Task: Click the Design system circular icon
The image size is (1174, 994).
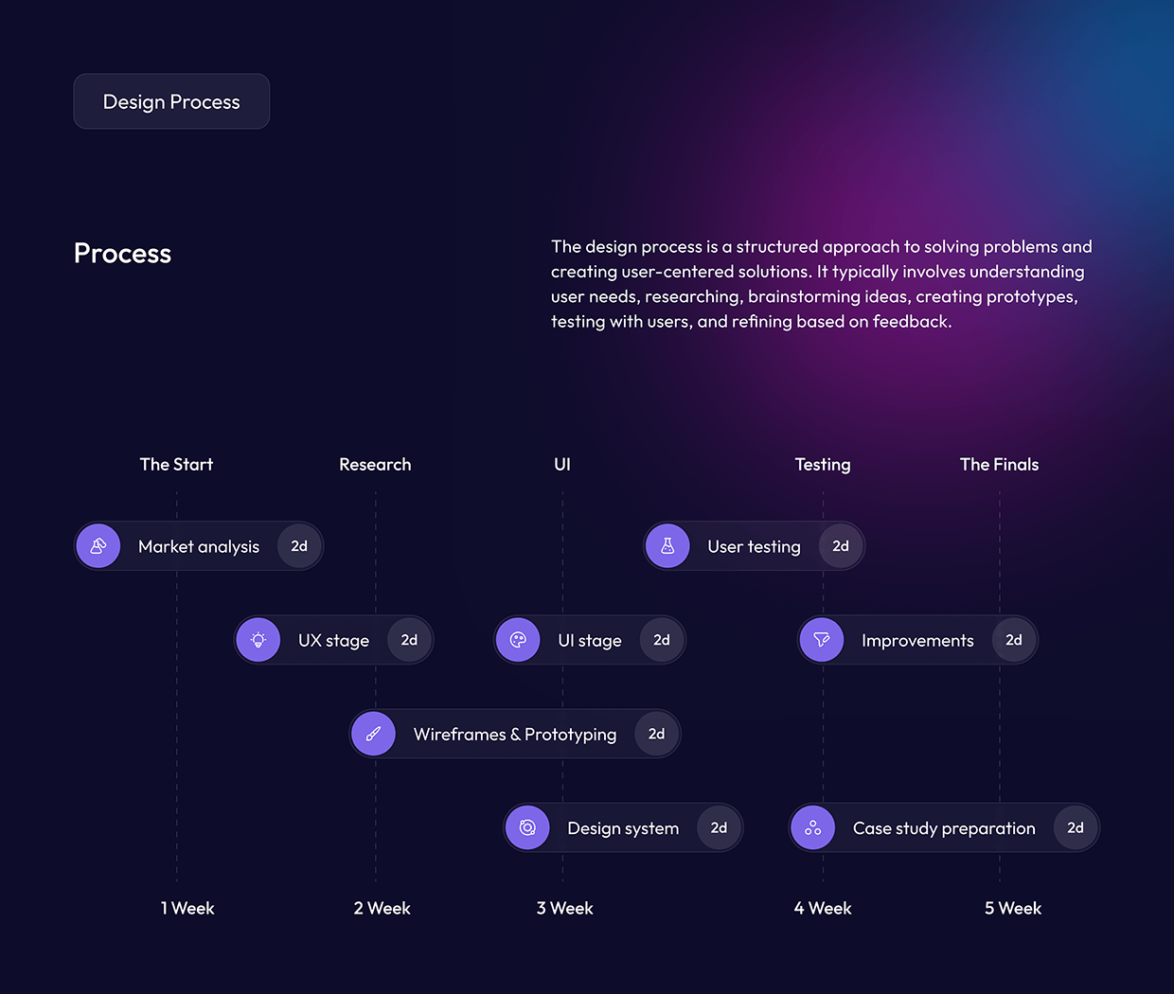Action: tap(527, 827)
